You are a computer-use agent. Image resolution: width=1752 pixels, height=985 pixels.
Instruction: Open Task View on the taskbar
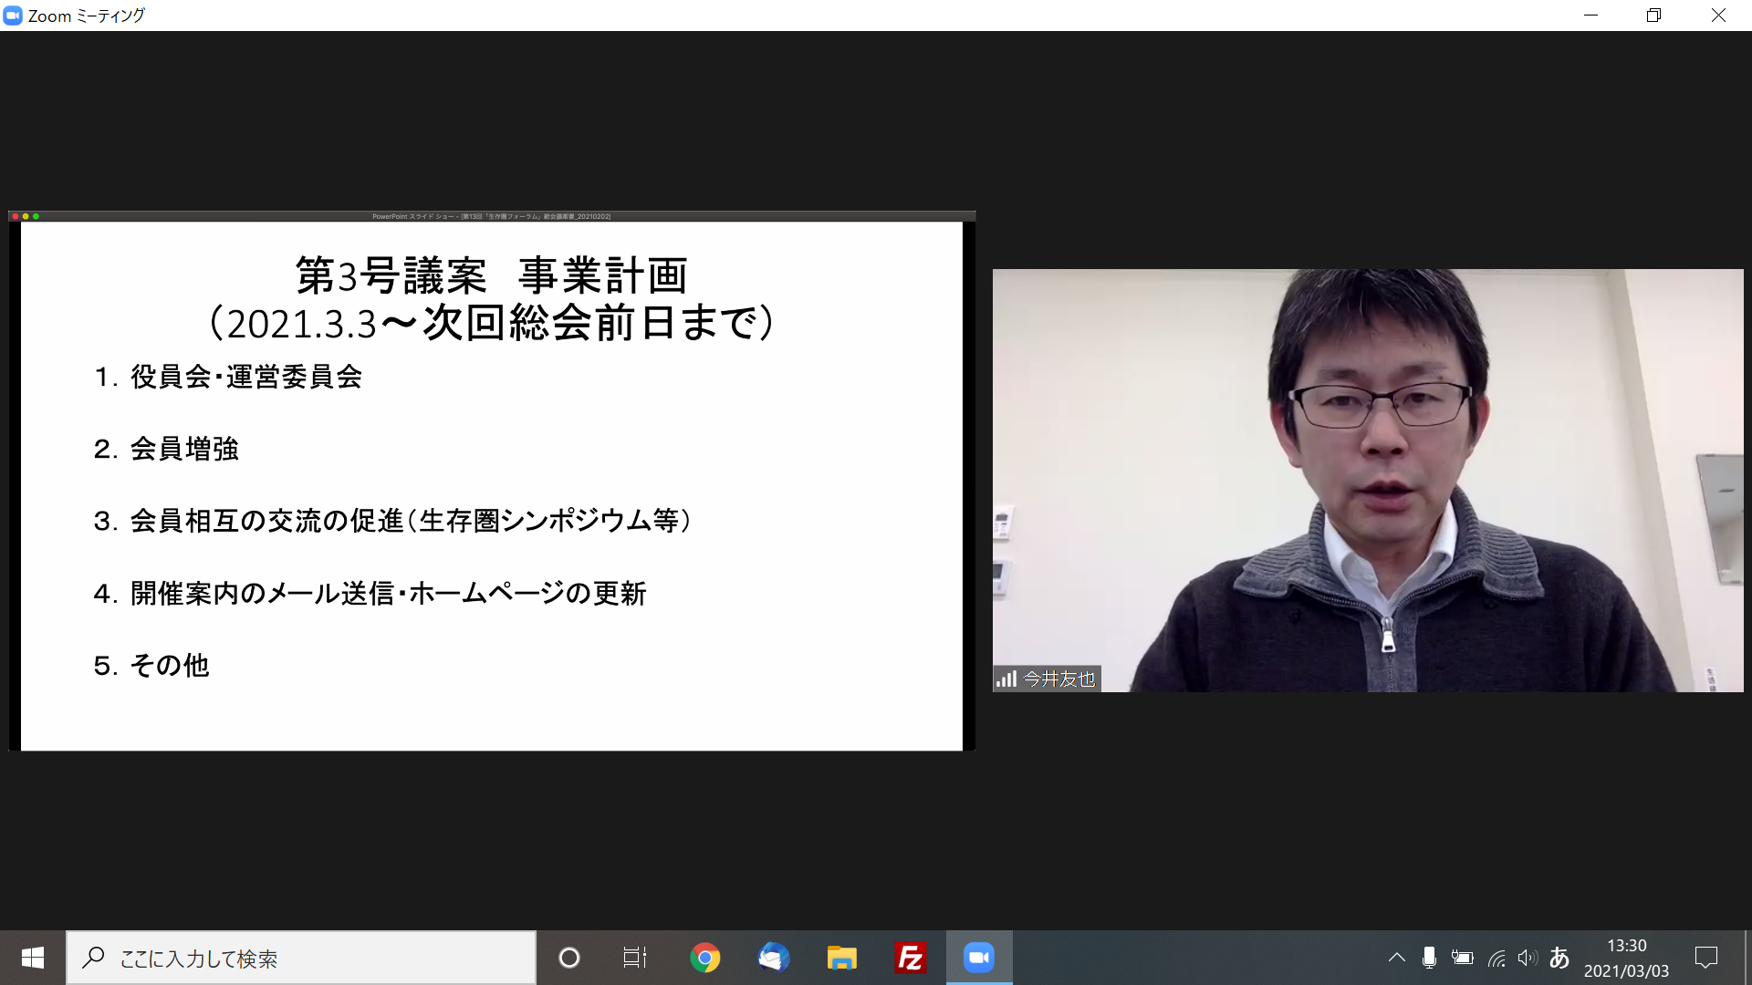click(635, 958)
